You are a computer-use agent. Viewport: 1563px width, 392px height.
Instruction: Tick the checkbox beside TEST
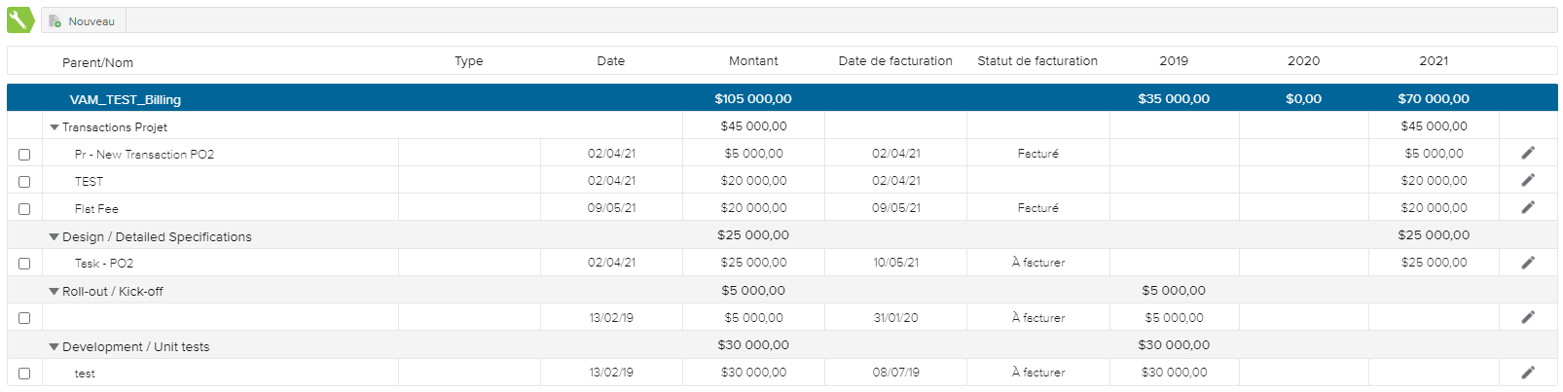pos(24,182)
